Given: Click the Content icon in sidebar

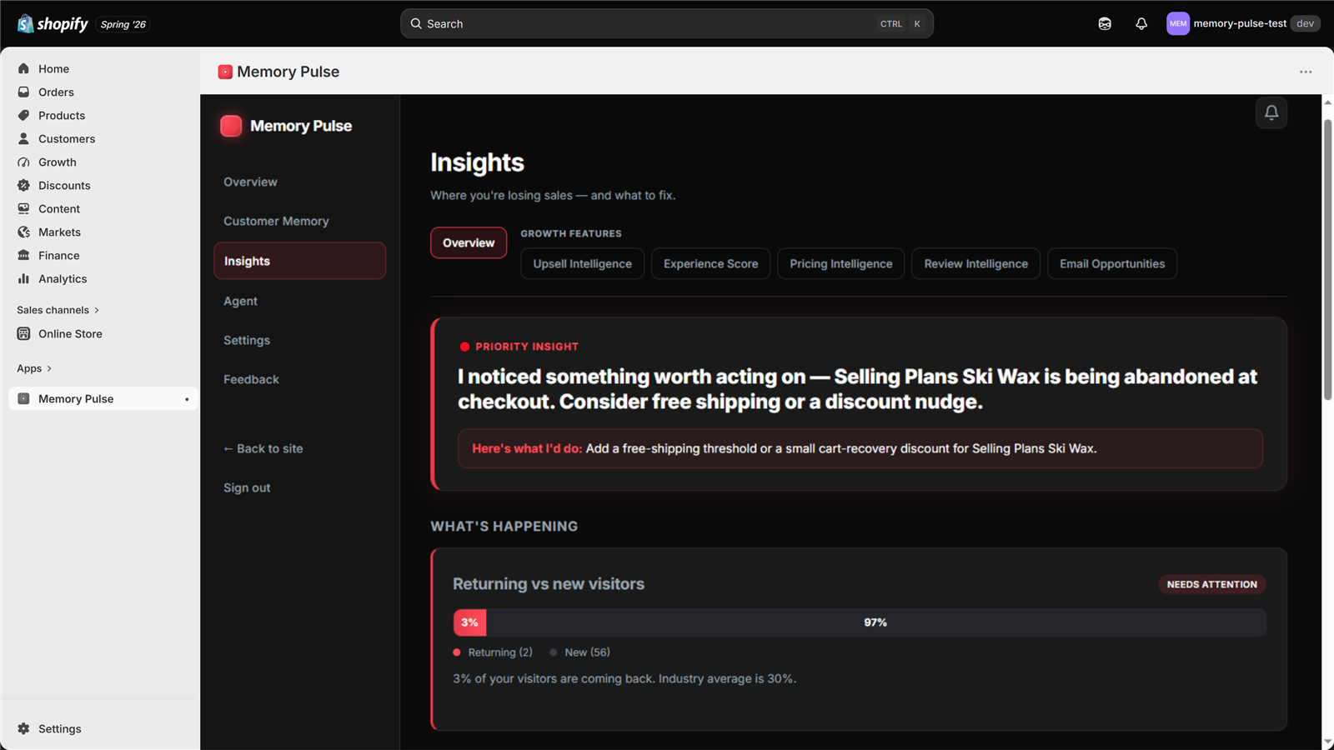Looking at the screenshot, I should click(23, 209).
